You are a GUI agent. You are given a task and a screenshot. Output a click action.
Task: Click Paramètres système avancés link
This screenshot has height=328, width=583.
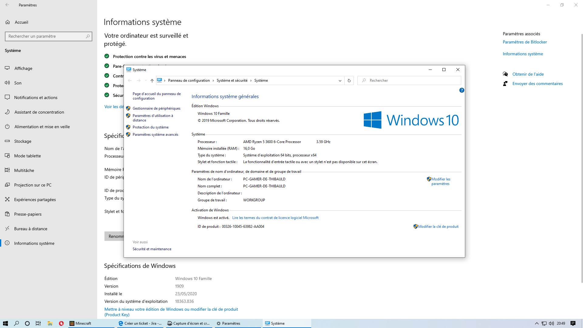point(155,135)
